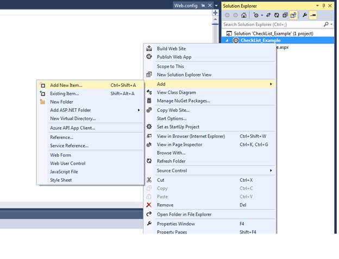Image resolution: width=339 pixels, height=259 pixels.
Task: Click the editor scrollbar up arrow
Action: (215, 20)
